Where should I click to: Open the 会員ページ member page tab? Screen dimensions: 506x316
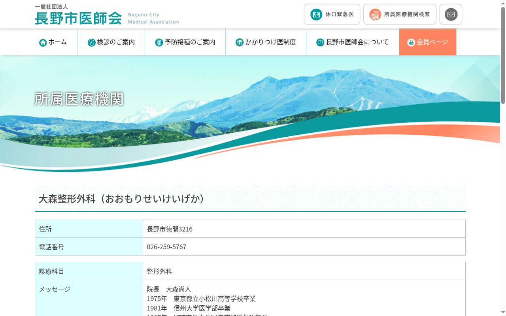428,42
